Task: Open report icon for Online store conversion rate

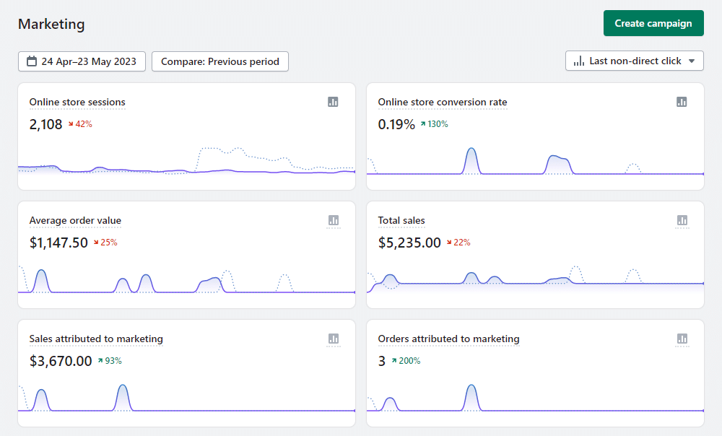Action: (x=682, y=102)
